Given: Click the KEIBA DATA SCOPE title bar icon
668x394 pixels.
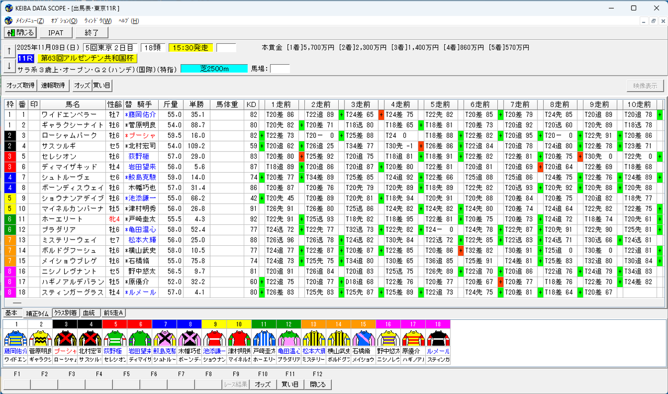Looking at the screenshot, I should pos(9,8).
